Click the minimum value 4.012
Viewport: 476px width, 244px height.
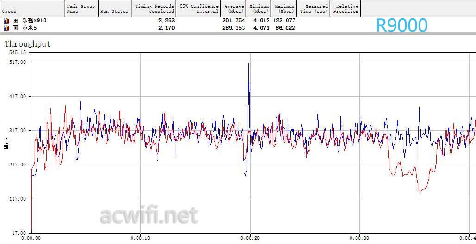click(261, 21)
